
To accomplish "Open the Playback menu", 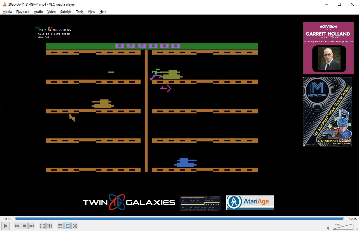I will [x=23, y=12].
